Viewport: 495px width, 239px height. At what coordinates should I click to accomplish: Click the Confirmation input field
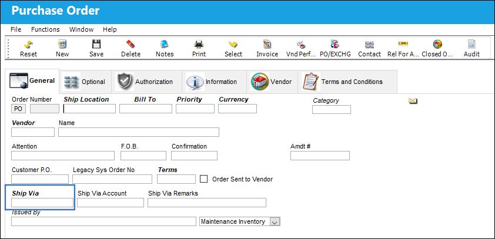[194, 156]
